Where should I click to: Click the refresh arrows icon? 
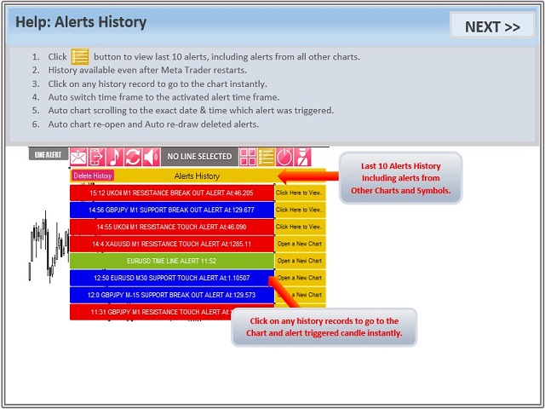coord(133,157)
